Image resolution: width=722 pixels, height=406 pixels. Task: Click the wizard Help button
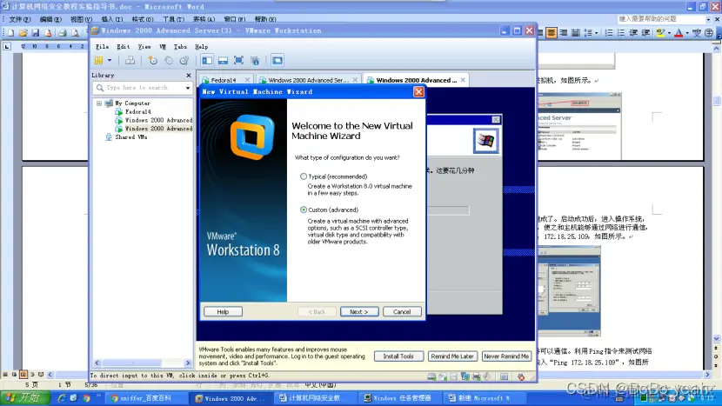click(x=223, y=311)
